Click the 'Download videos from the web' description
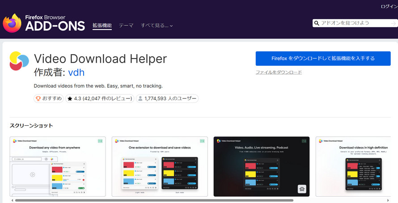Viewport: 398px width, 203px height. [x=98, y=86]
